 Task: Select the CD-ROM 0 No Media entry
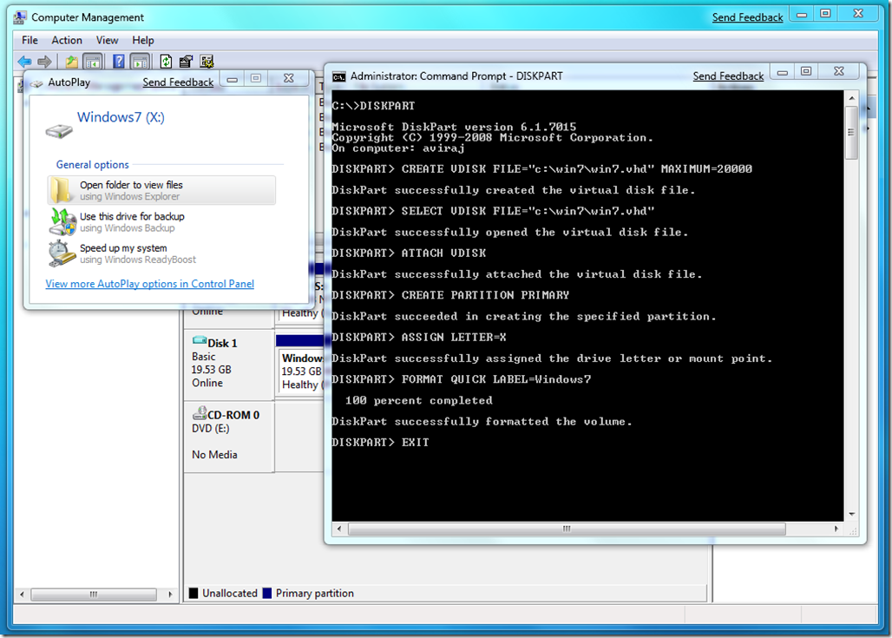227,434
